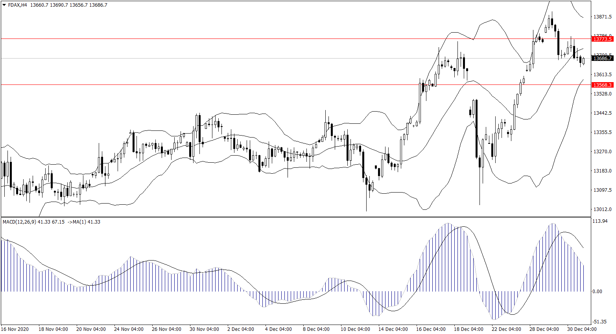616x334 pixels.
Task: Click the red 13773.5 price label
Action: 602,39
